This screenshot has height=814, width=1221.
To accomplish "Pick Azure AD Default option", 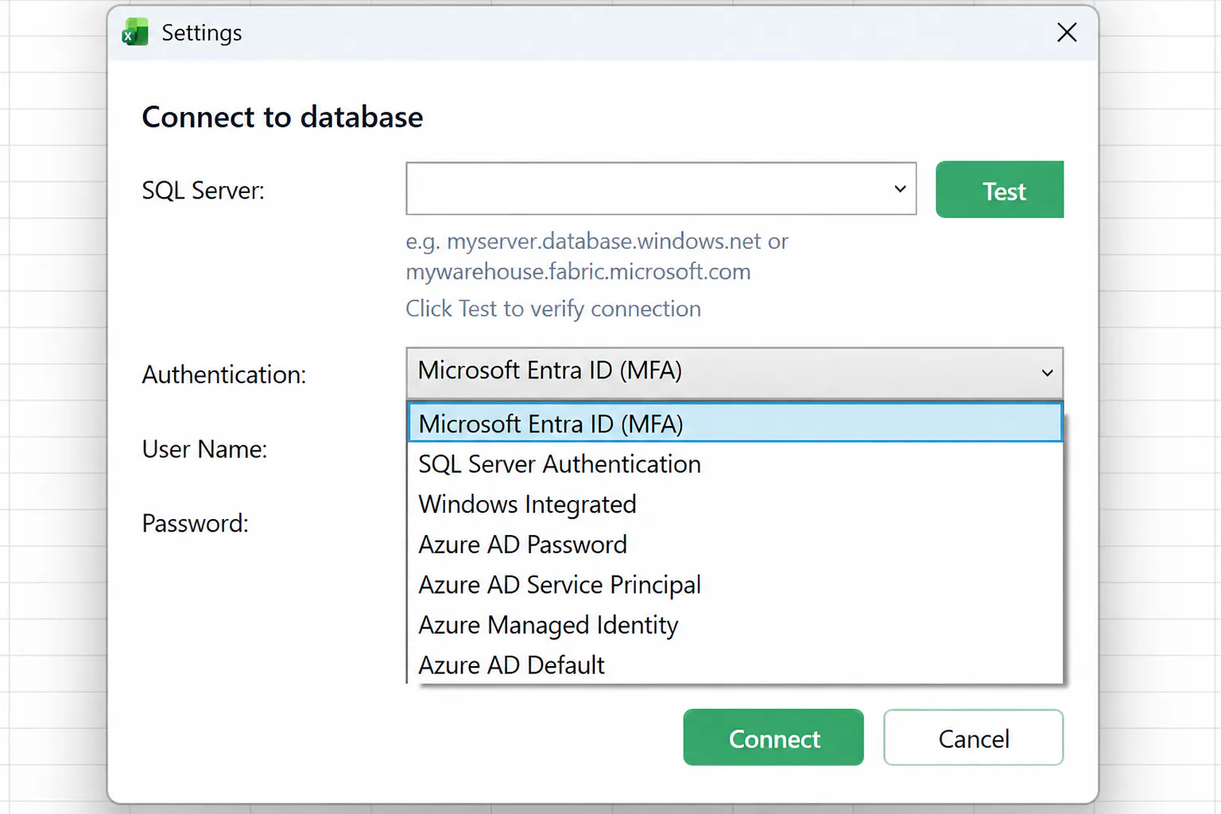I will (x=735, y=665).
